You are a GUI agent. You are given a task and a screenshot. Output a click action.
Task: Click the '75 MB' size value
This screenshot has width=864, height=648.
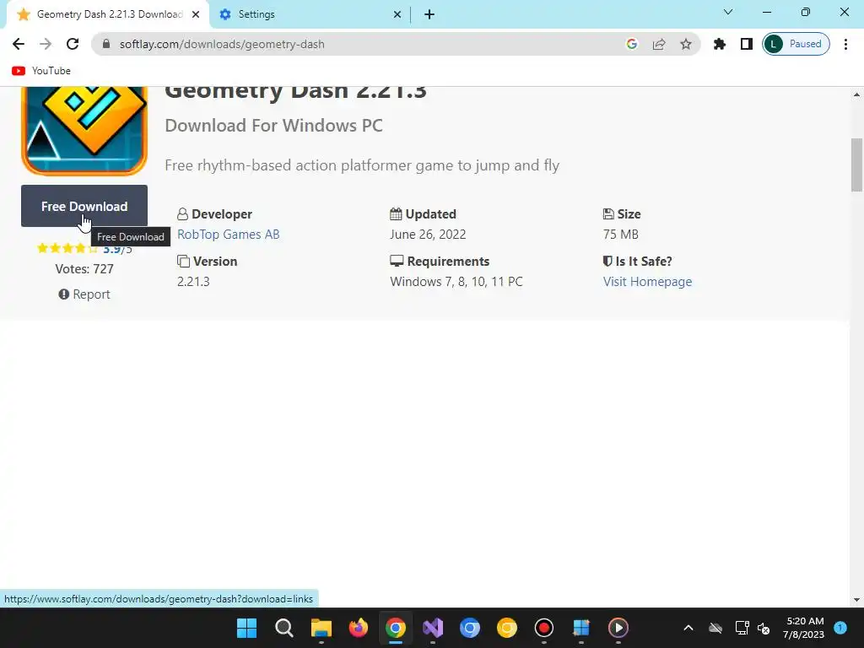620,235
